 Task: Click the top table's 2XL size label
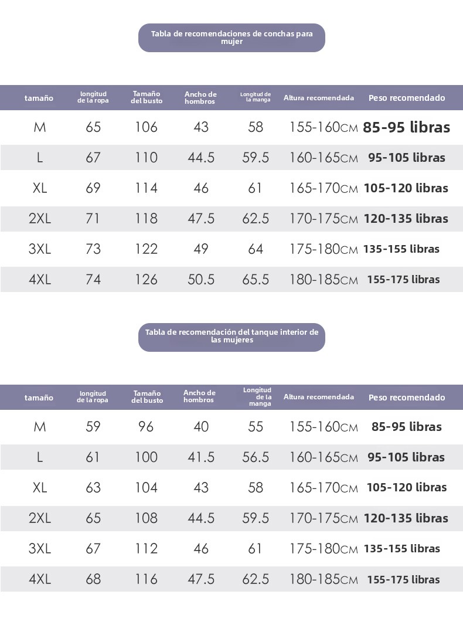[x=40, y=218]
